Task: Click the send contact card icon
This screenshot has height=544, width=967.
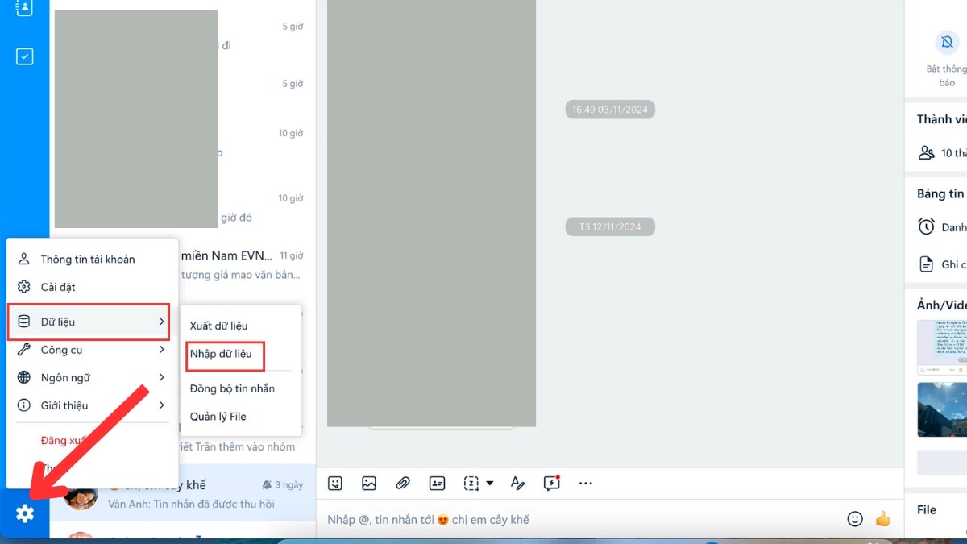Action: click(437, 484)
